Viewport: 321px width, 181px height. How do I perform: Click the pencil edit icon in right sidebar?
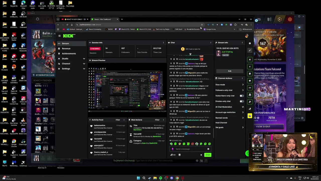tap(250, 50)
